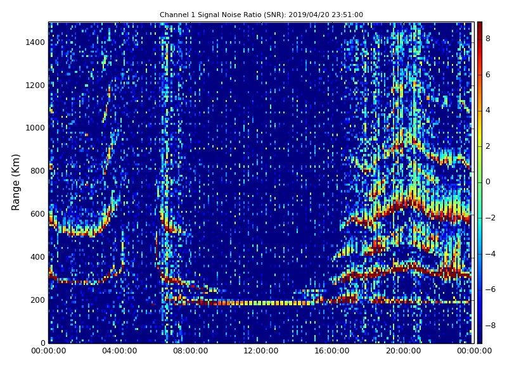Click the 20:00:00 time axis label
Viewport: 507px width, 380px height.
pos(403,351)
